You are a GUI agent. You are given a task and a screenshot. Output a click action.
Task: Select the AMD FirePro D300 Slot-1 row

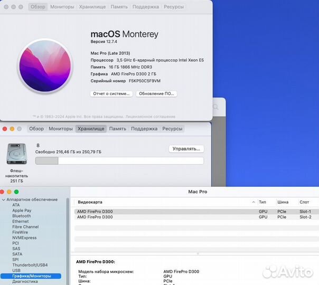(196, 212)
